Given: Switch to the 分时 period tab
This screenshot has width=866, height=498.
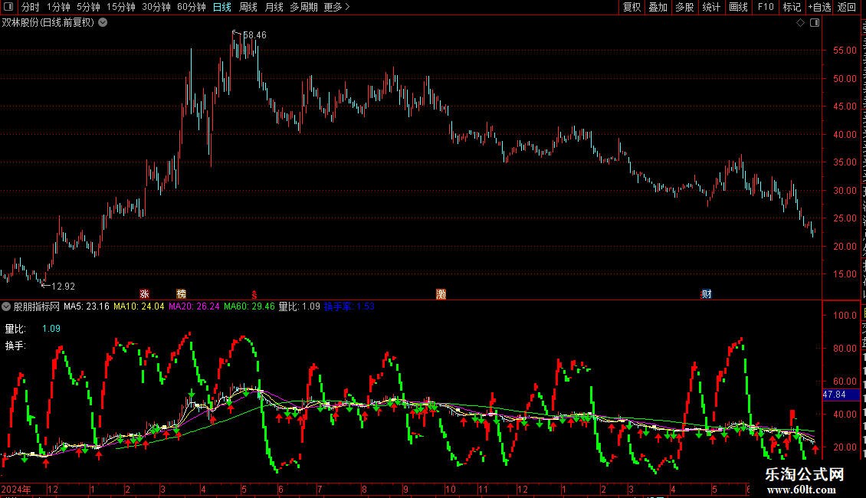Looking at the screenshot, I should point(31,7).
